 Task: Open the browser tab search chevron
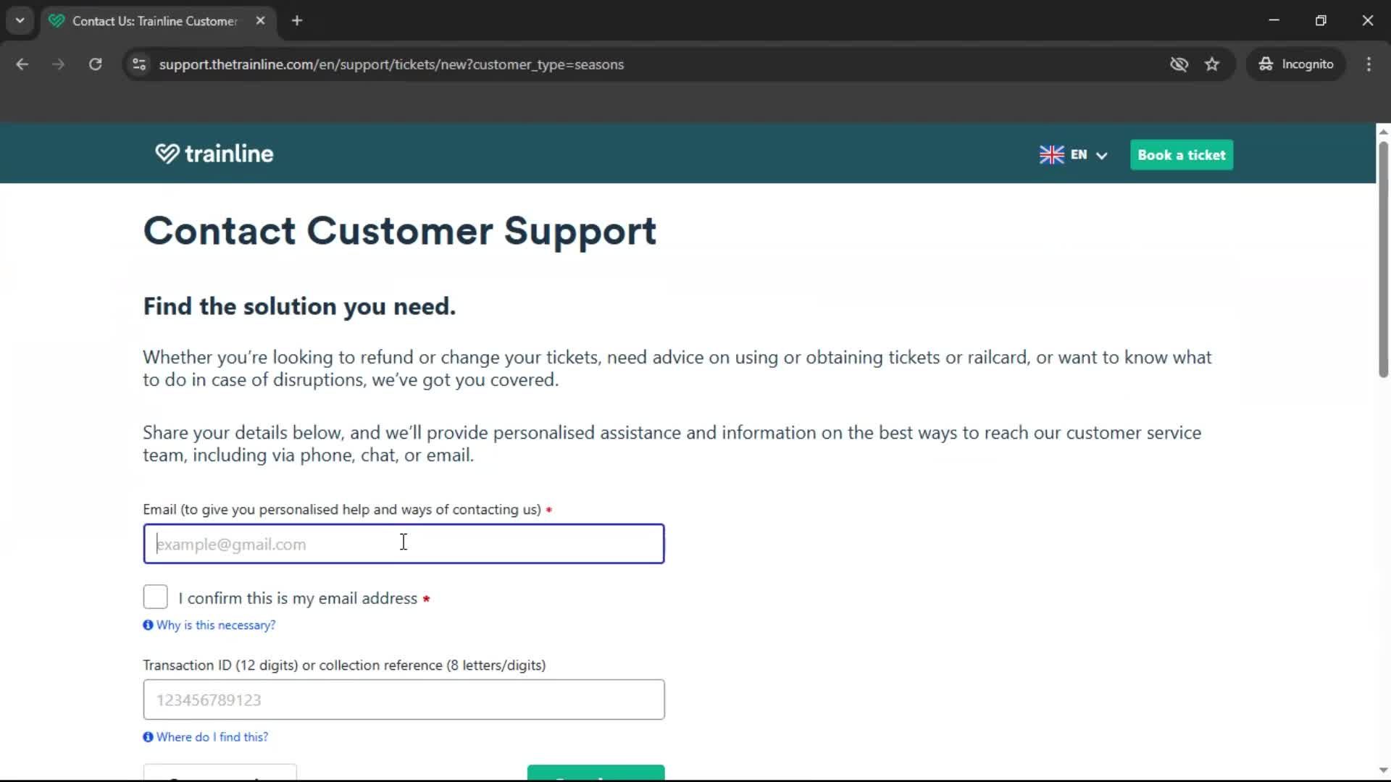point(20,20)
